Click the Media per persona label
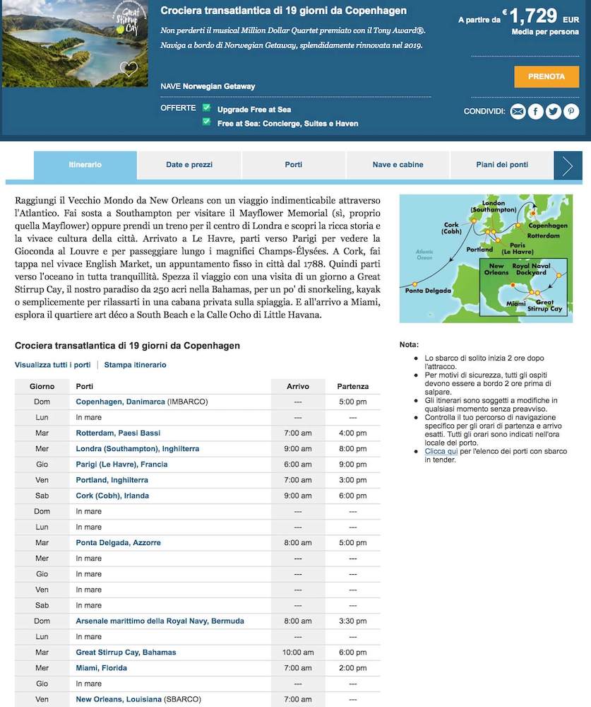591x707 pixels. [545, 32]
